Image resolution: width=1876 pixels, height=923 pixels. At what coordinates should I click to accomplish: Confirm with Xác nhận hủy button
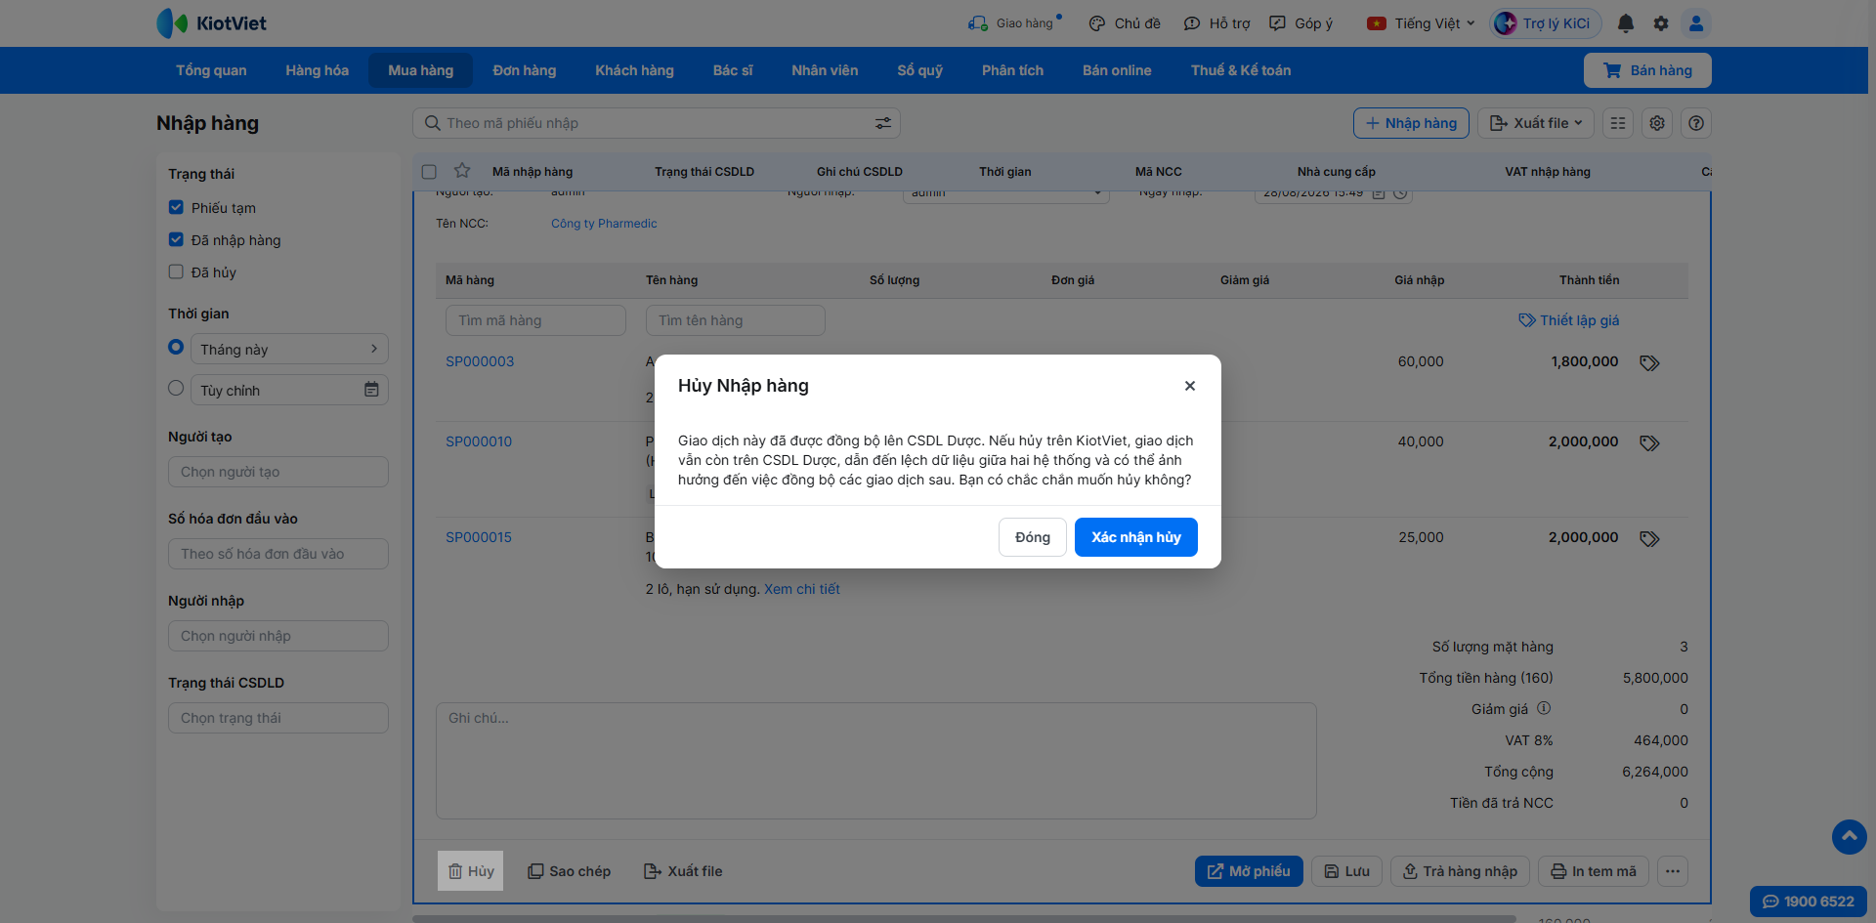click(1136, 537)
